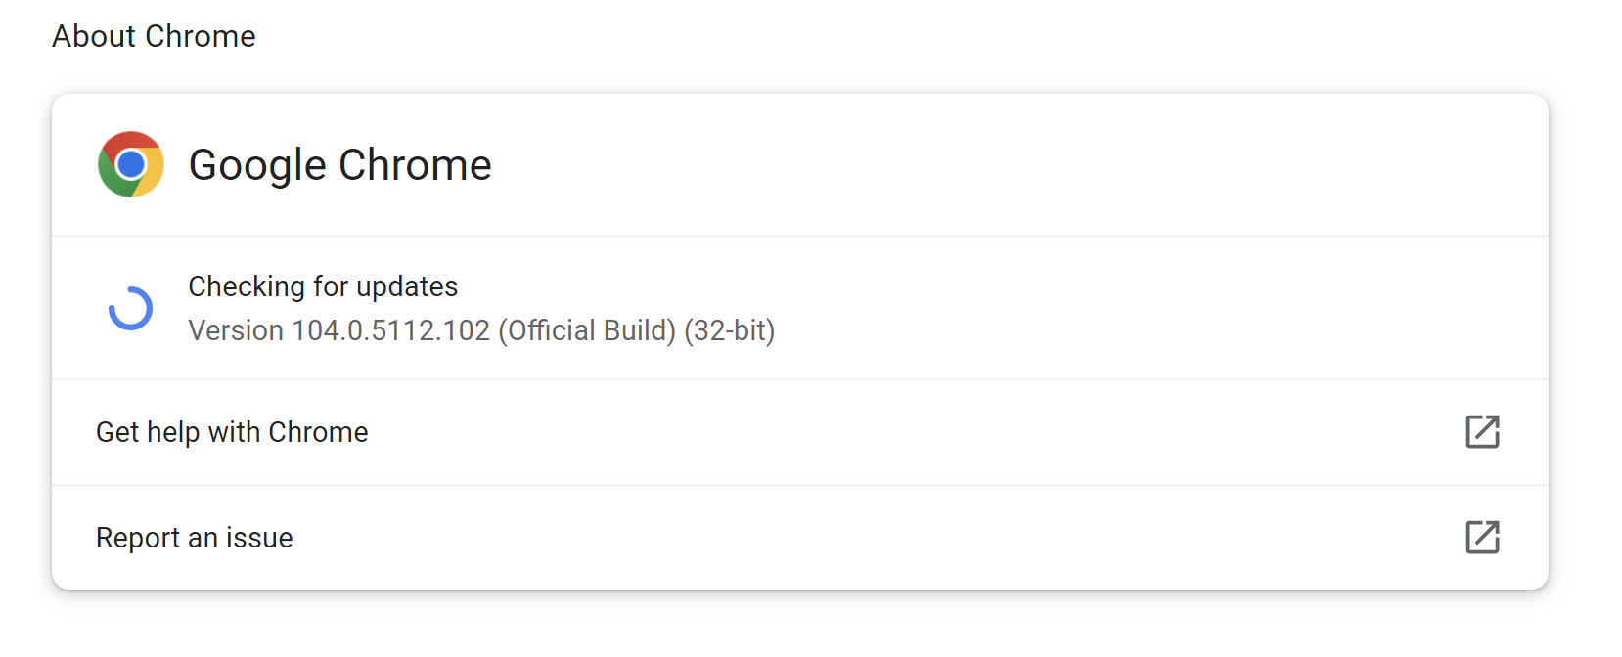The image size is (1622, 657).
Task: Click the "(Official Build)" text
Action: pyautogui.click(x=587, y=330)
